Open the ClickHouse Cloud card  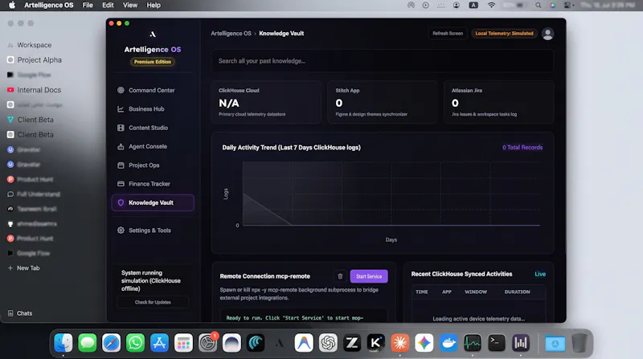point(266,102)
